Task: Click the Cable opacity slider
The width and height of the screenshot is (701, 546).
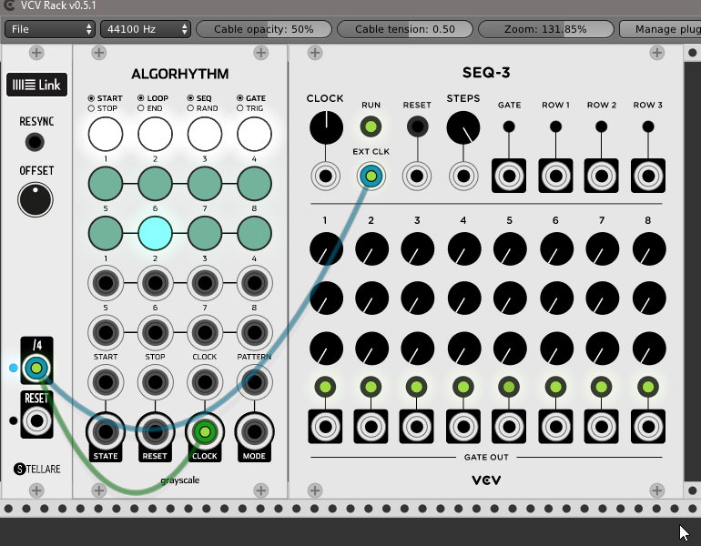Action: pos(263,29)
